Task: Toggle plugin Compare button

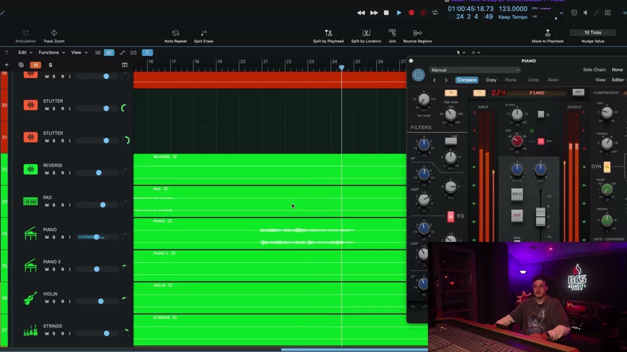Action: [x=466, y=80]
